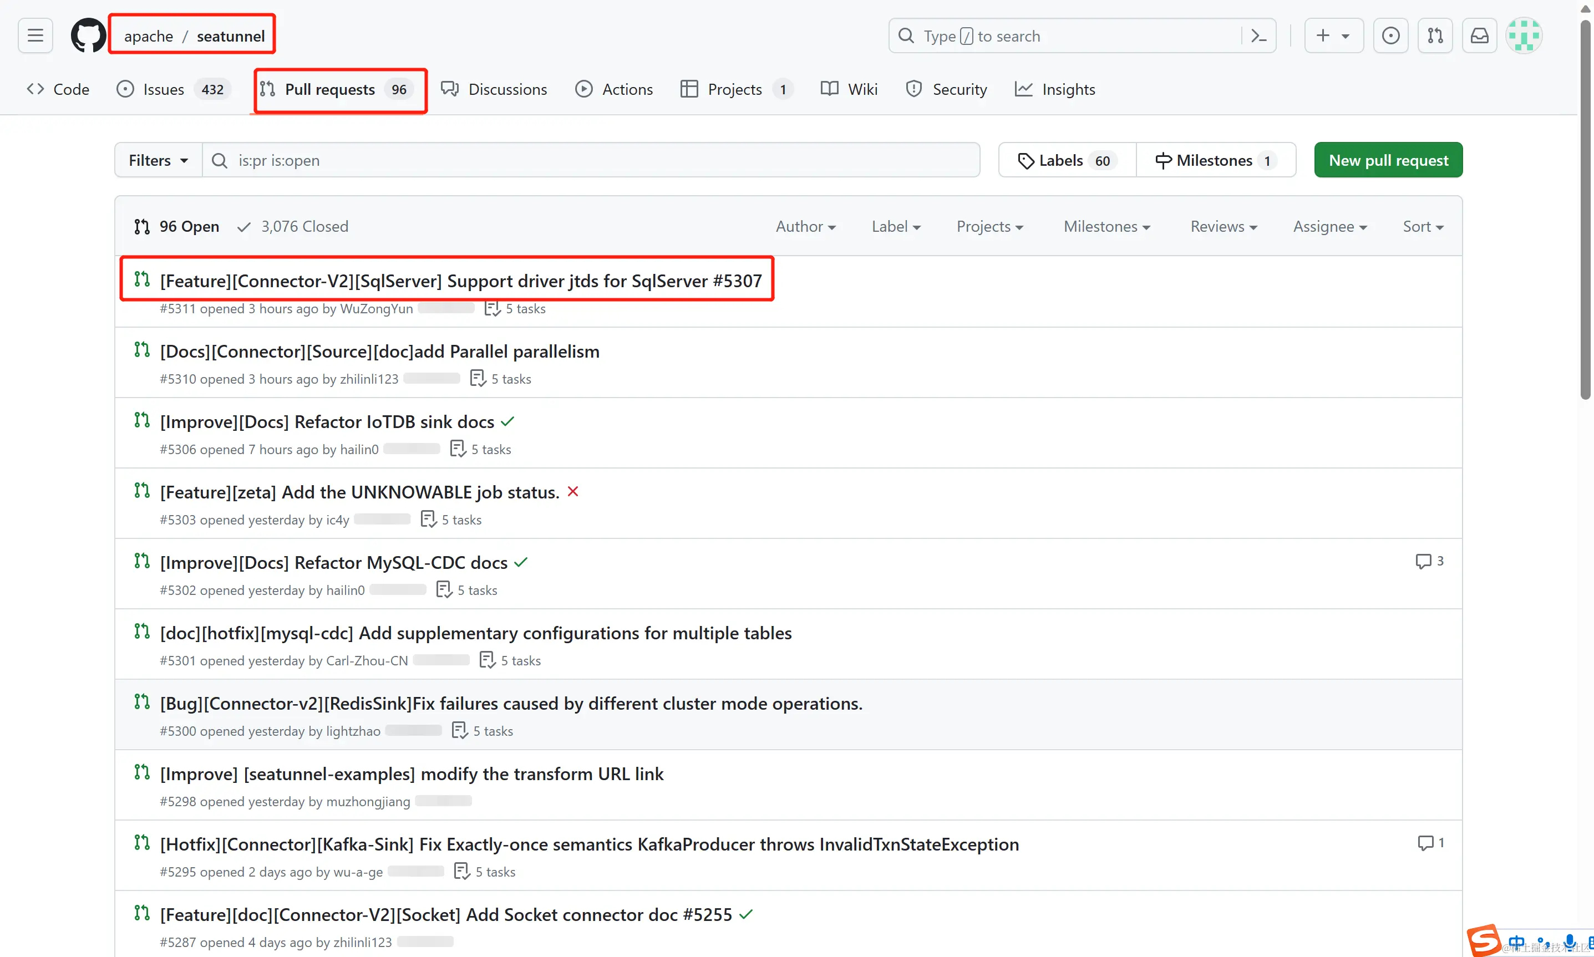Expand the create new plus dropdown
Screen dimensions: 1594x957
pyautogui.click(x=1333, y=35)
